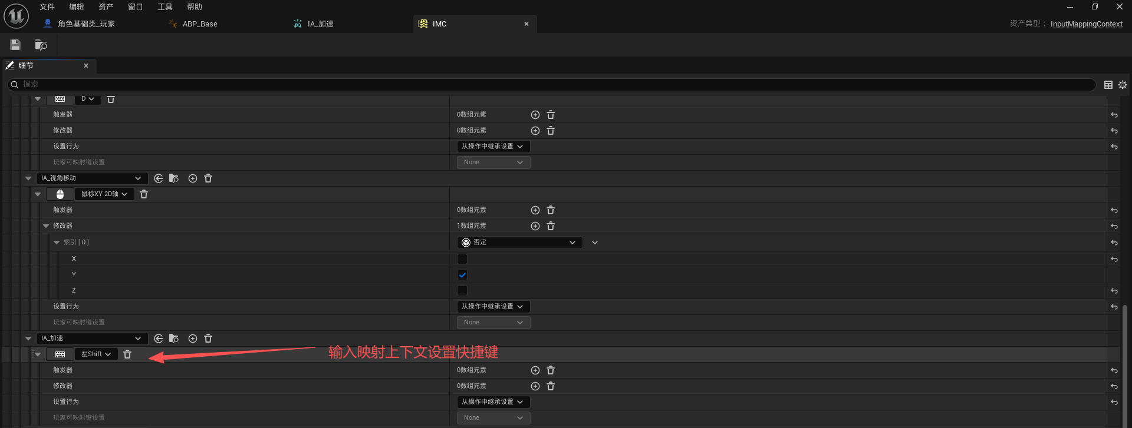This screenshot has height=428, width=1132.
Task: Click the mouse key selector icon beside 鼠标XY 2D轴
Action: (60, 194)
